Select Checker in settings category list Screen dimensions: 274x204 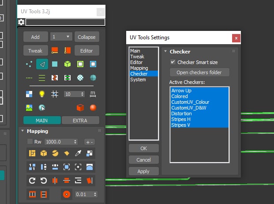click(x=144, y=74)
